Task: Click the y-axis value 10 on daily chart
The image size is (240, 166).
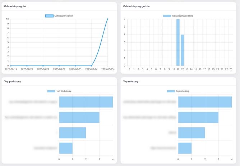Action: click(7, 19)
